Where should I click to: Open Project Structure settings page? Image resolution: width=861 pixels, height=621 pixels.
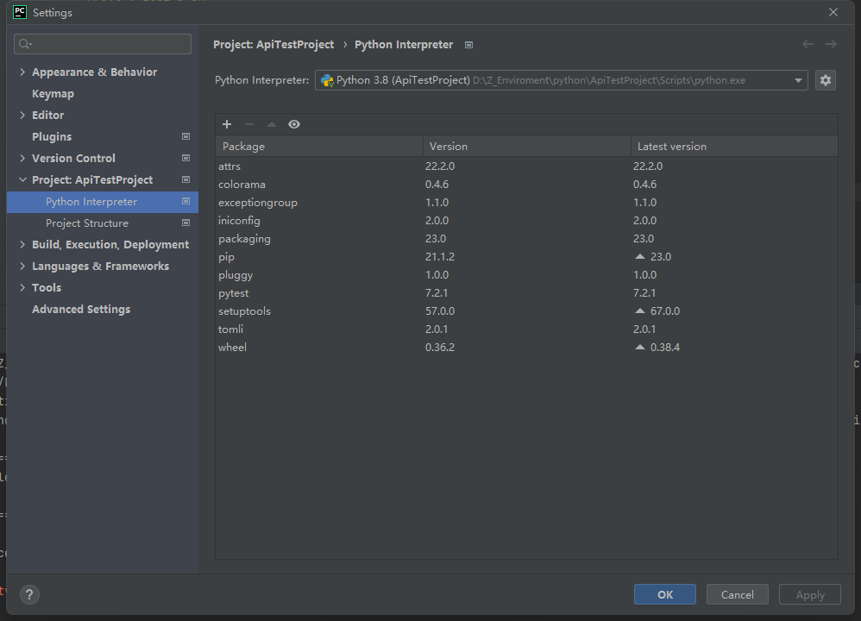pos(87,223)
